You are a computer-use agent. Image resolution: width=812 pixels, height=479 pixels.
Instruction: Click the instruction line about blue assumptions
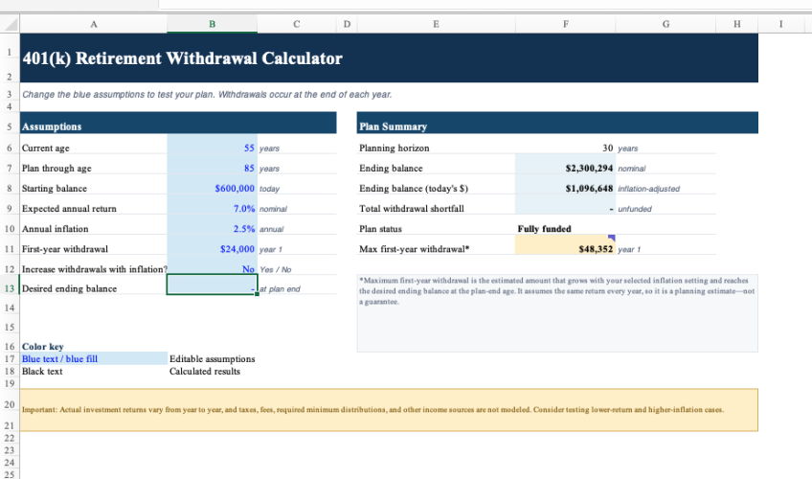207,95
